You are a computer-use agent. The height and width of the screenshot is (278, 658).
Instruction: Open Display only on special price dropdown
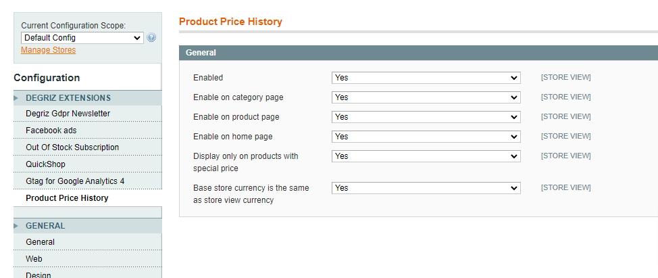click(x=426, y=156)
